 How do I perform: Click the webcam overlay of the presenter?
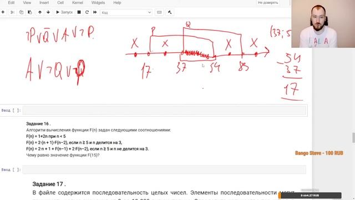[323, 23]
